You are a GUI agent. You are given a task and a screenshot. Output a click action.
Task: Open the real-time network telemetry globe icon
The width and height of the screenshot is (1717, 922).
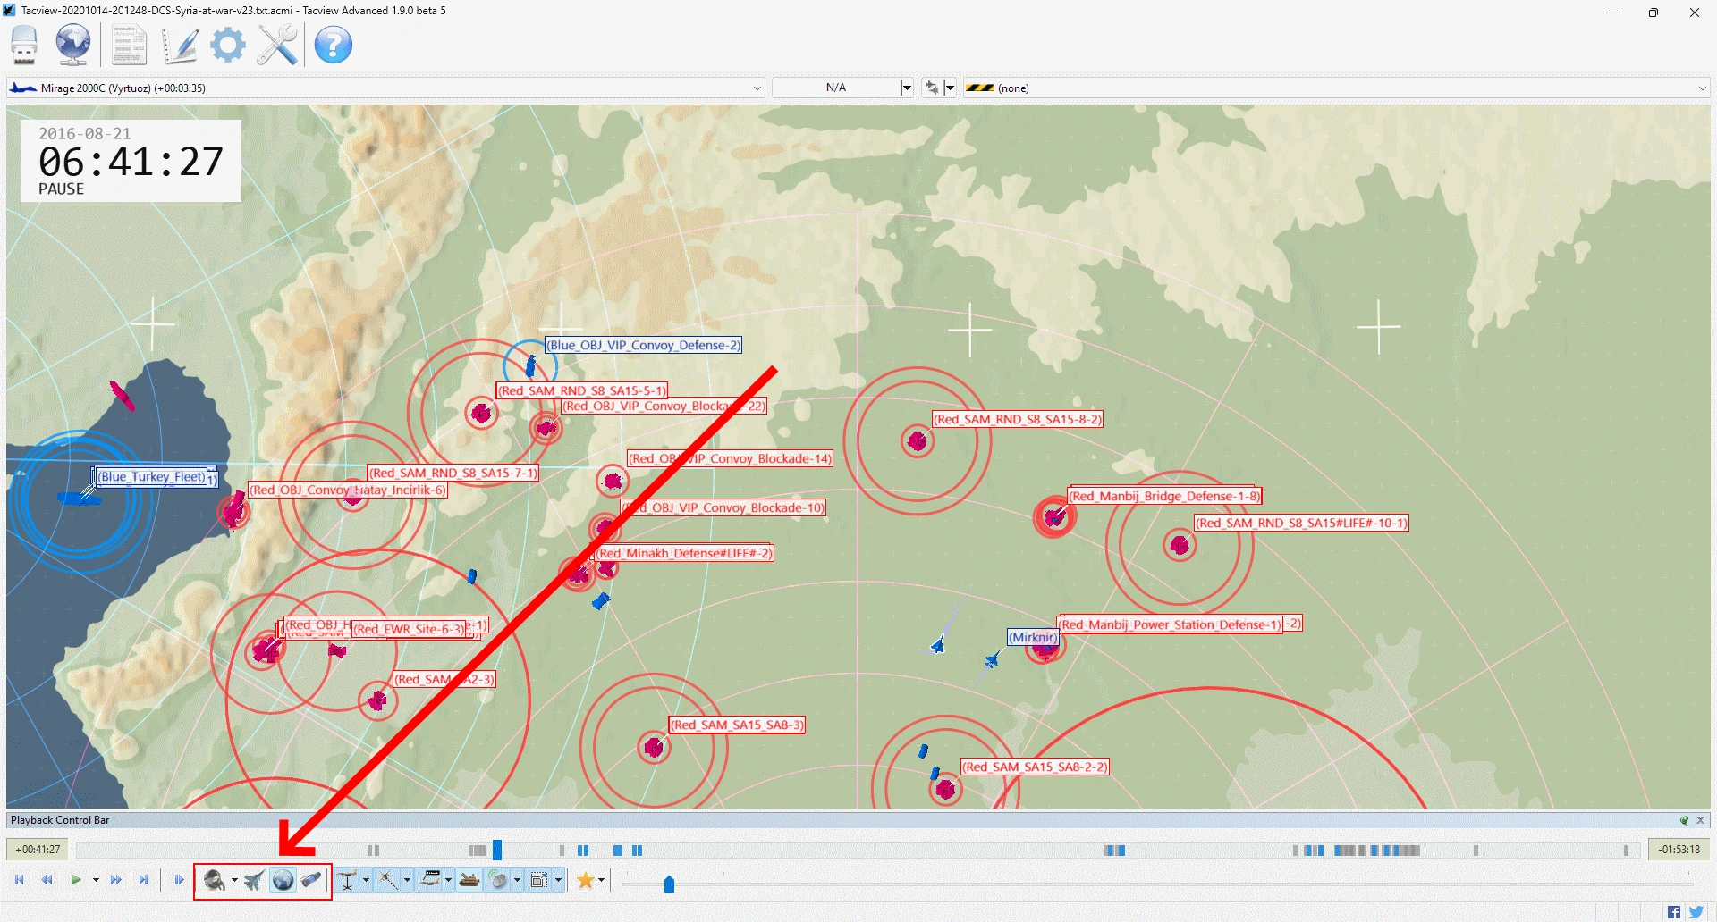tap(73, 45)
